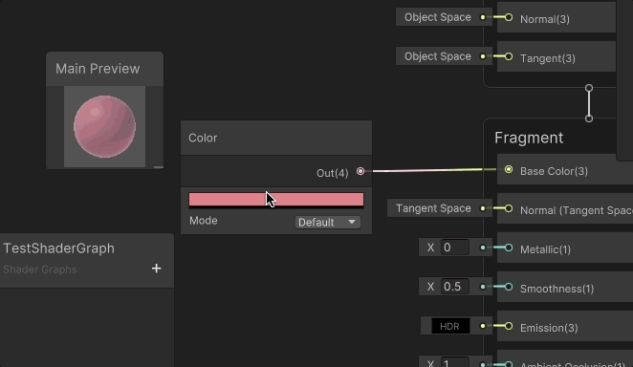This screenshot has width=633, height=367.
Task: Click the Smoothness(1) input port
Action: click(x=509, y=287)
